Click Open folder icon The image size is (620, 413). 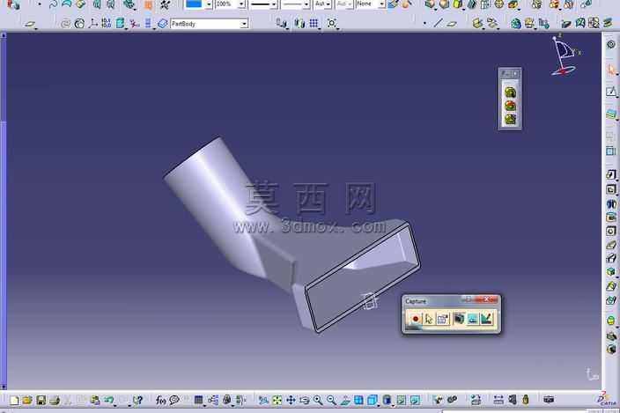27,401
